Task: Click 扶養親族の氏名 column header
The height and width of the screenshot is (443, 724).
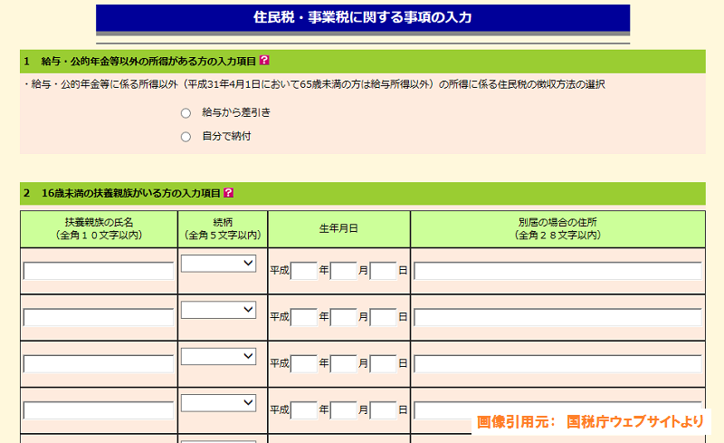Action: [99, 229]
